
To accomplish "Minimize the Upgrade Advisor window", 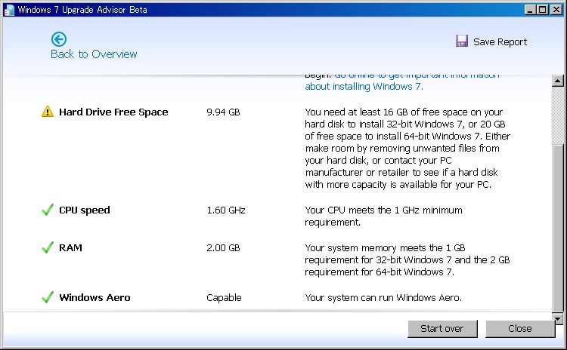I will point(530,10).
